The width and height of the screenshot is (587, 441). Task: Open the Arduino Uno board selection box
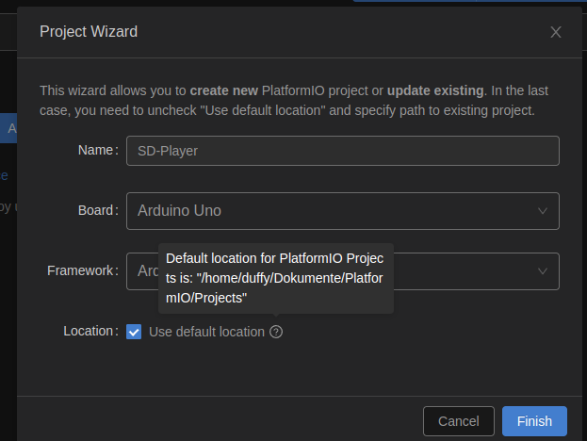[330, 211]
